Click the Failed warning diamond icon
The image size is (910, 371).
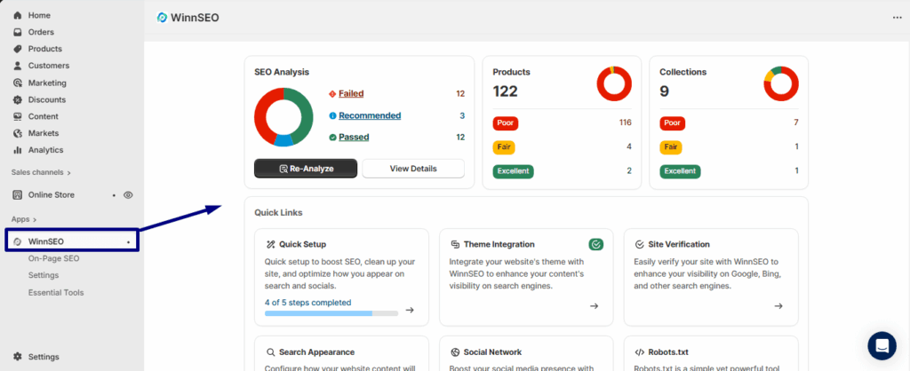coord(332,93)
